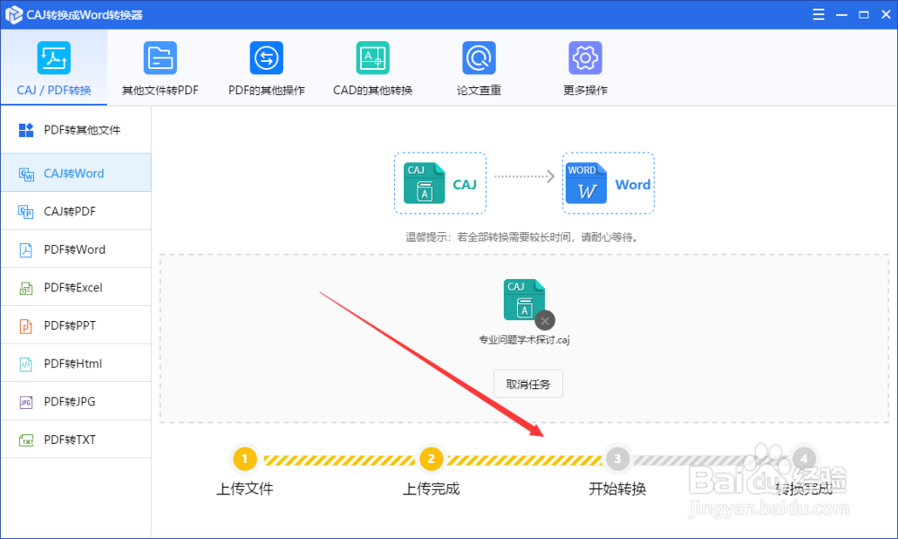This screenshot has height=539, width=898.
Task: Remove 专业问题学术探讨.caj from the queue
Action: pos(545,320)
